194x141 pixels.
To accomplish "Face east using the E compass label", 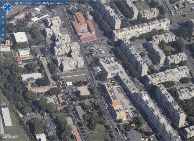I will coord(13,7).
